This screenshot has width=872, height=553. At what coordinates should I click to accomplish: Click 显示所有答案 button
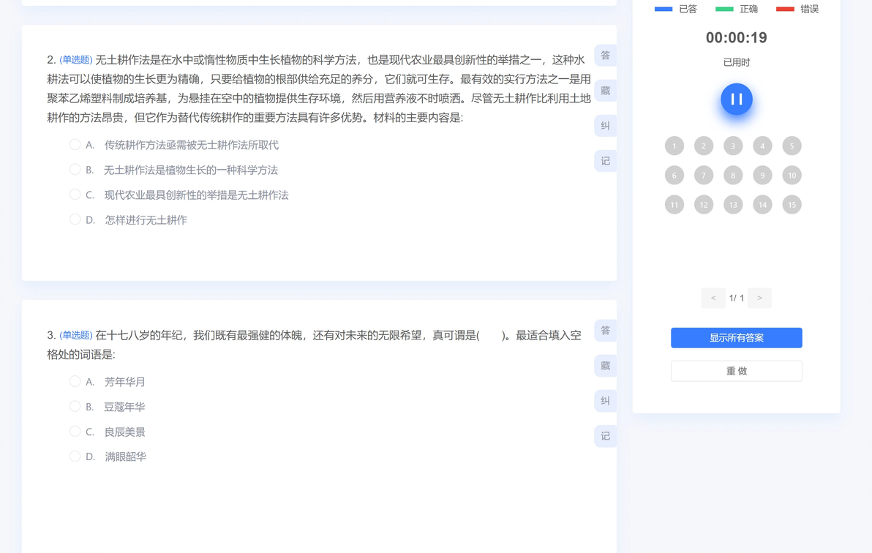[x=737, y=338]
